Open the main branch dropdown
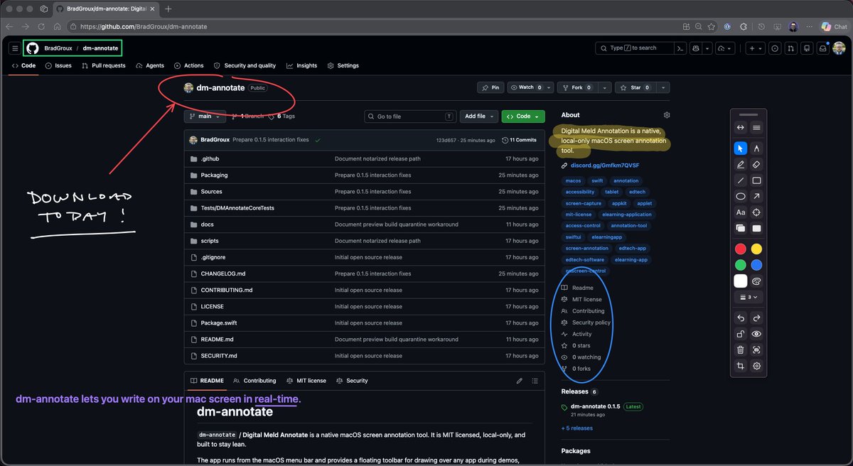 205,116
